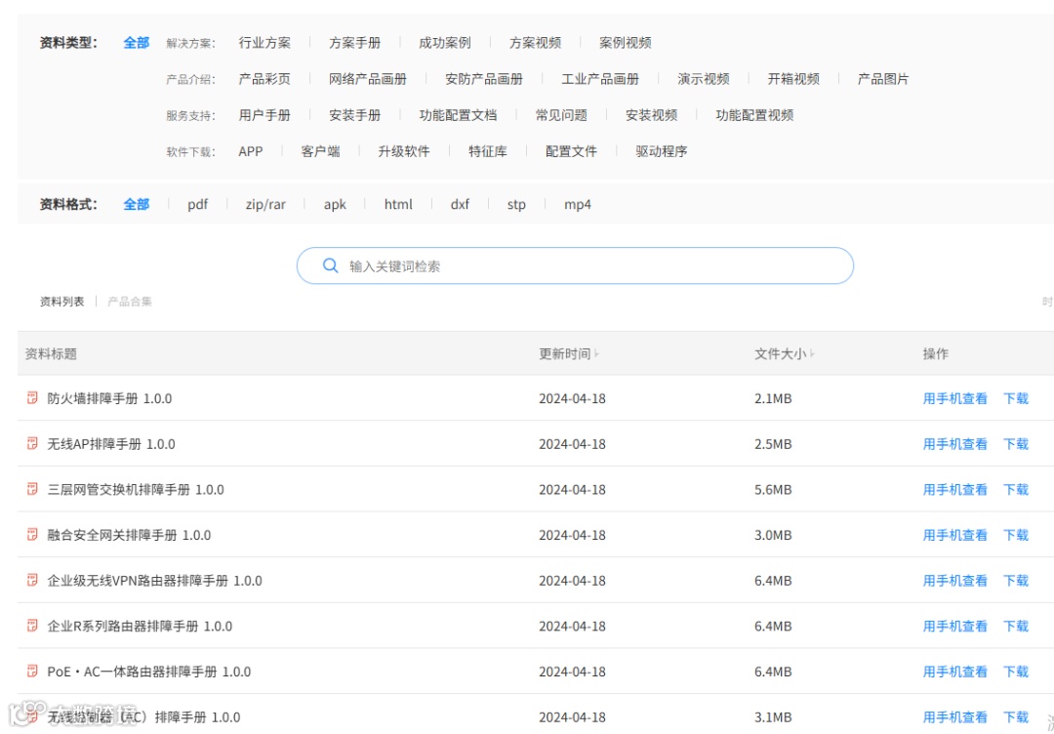Filter by APP software downloads
This screenshot has width=1054, height=734.
251,151
